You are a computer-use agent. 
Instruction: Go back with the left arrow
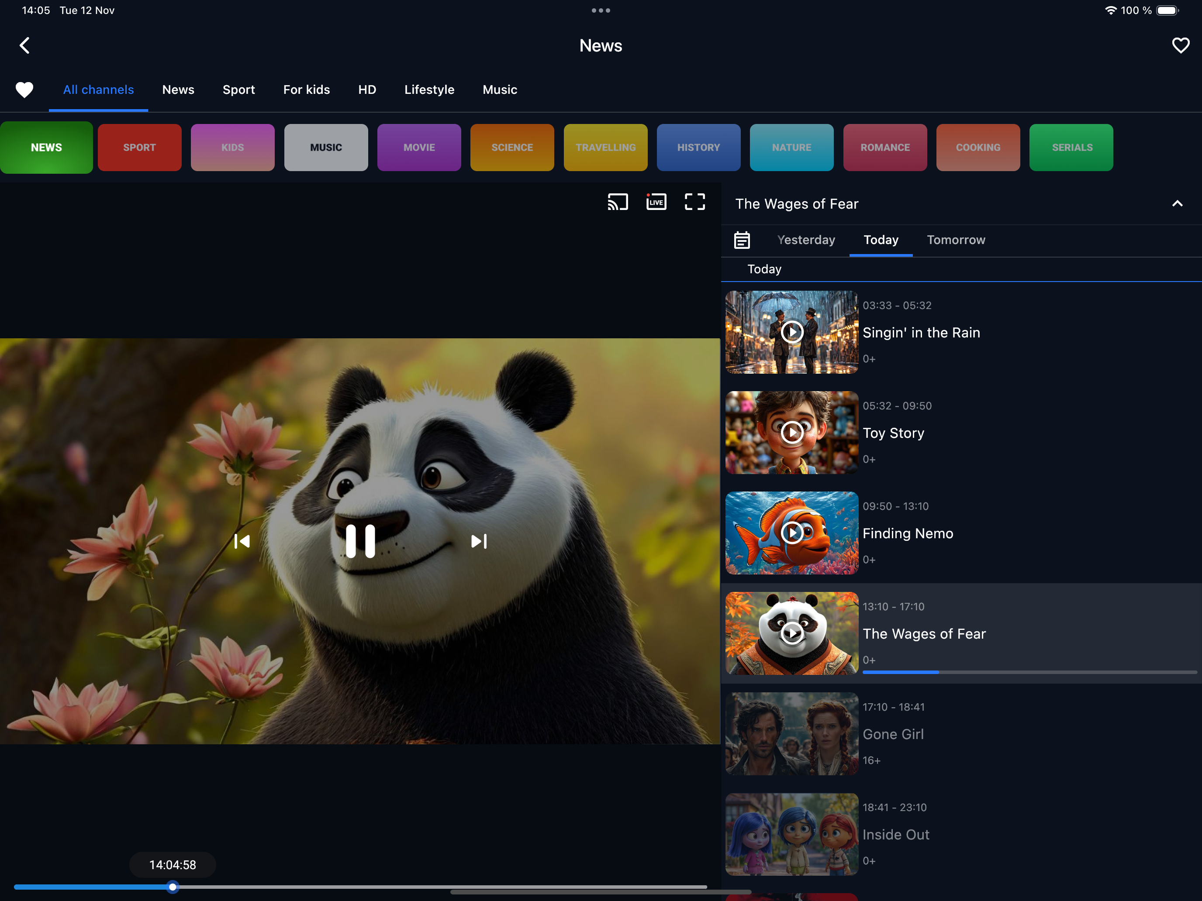pos(24,46)
